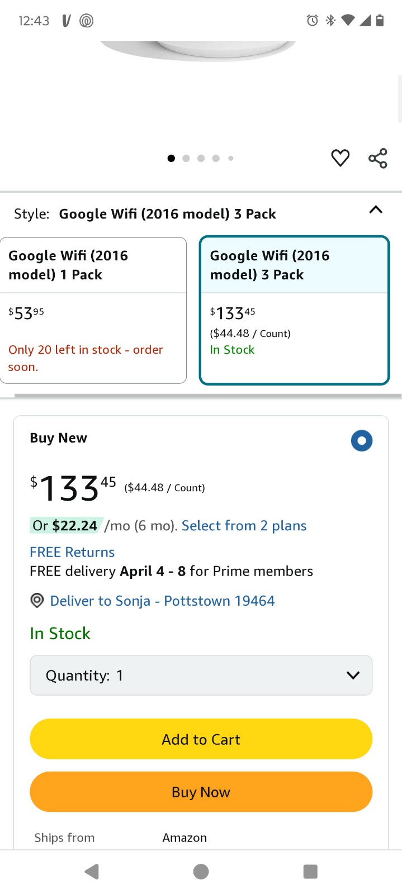402x894 pixels.
Task: Open Select from 2 plans link
Action: click(x=244, y=526)
